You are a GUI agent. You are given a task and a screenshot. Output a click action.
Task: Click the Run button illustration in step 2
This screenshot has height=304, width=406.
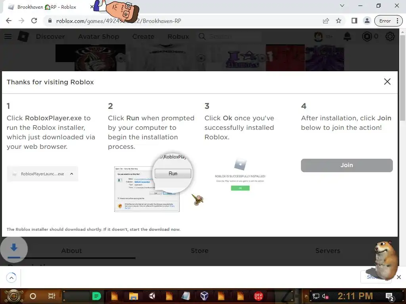[x=173, y=173]
